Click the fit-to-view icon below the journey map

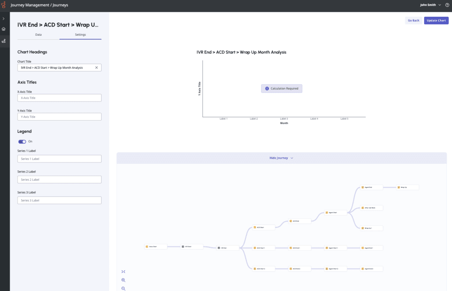(124, 271)
